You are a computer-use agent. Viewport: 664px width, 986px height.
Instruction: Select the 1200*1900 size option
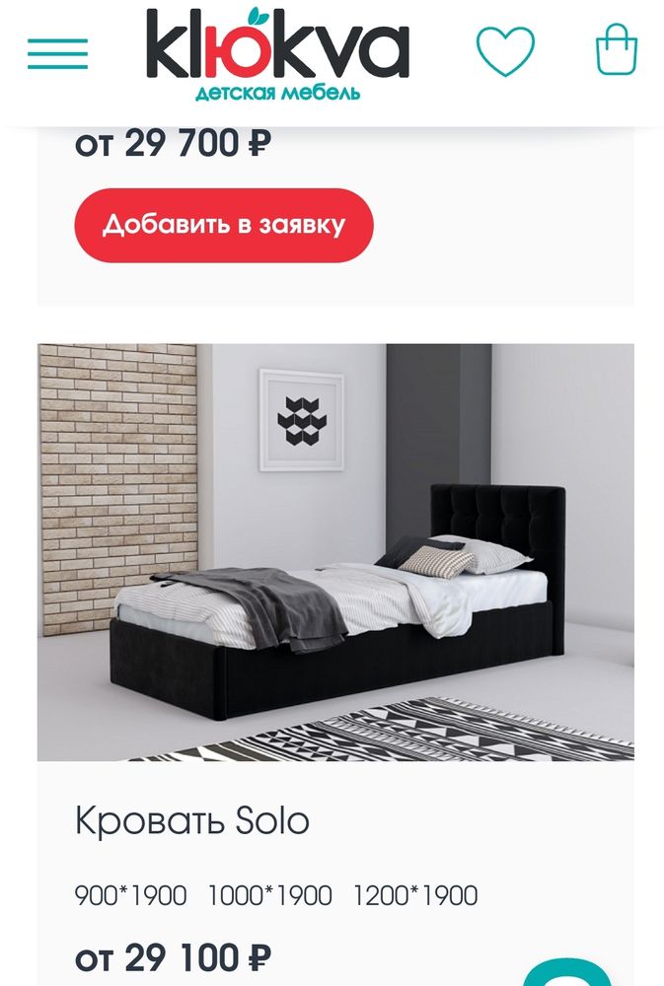tap(415, 895)
